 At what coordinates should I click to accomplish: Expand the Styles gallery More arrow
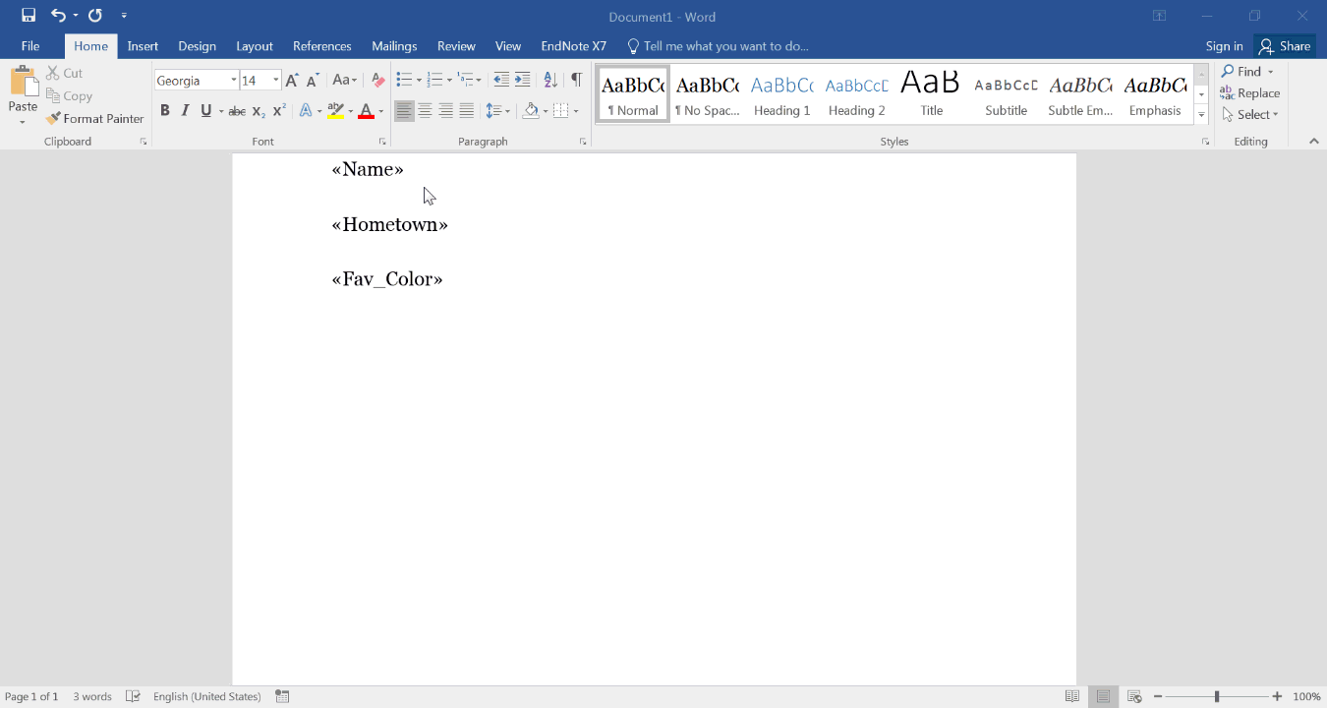tap(1201, 115)
